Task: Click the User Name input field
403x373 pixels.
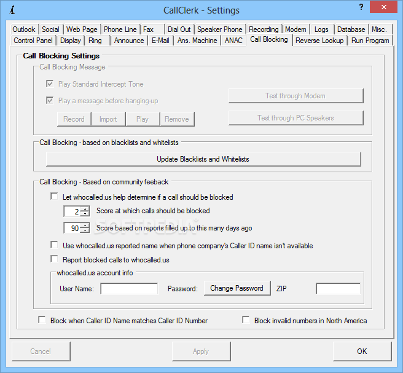Action: (129, 288)
